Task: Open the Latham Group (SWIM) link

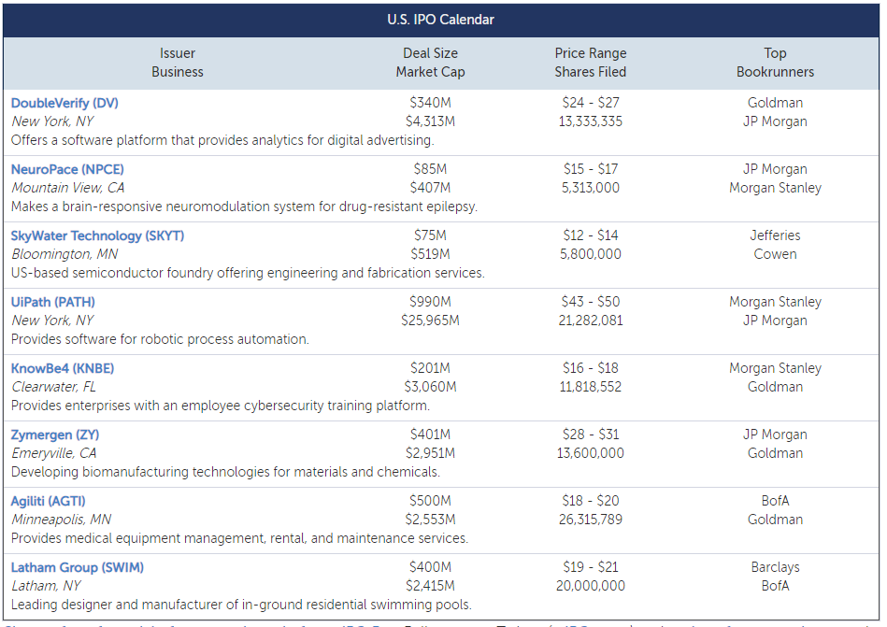Action: [x=77, y=567]
